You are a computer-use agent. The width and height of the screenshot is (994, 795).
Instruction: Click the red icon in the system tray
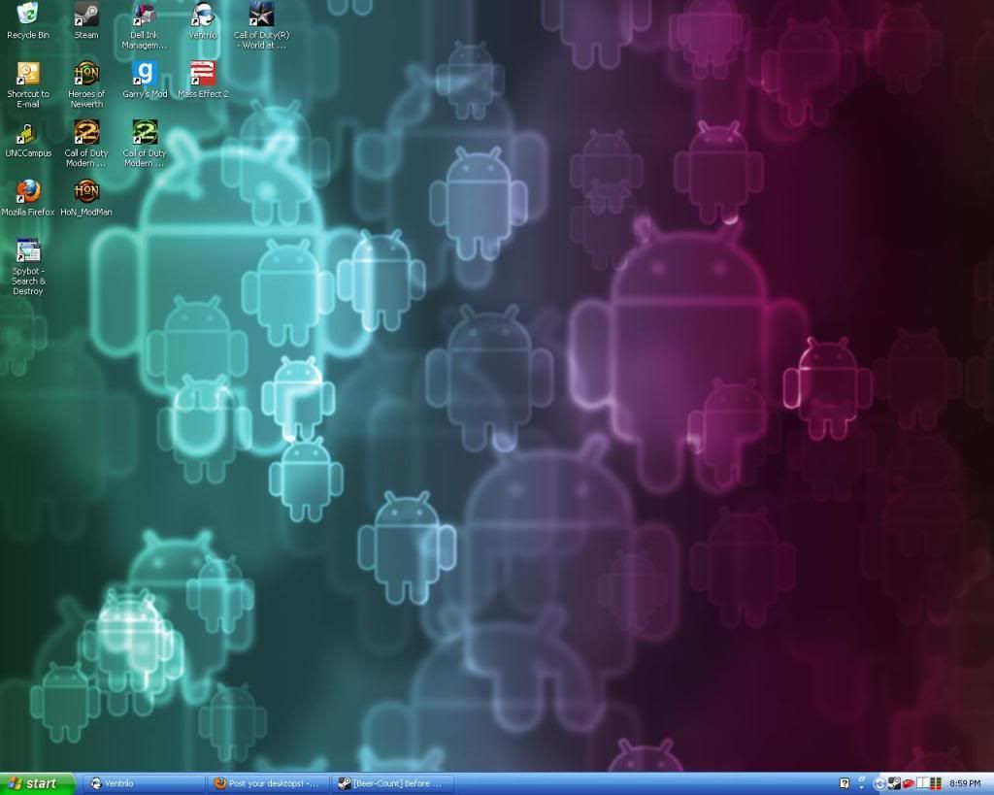(x=909, y=784)
